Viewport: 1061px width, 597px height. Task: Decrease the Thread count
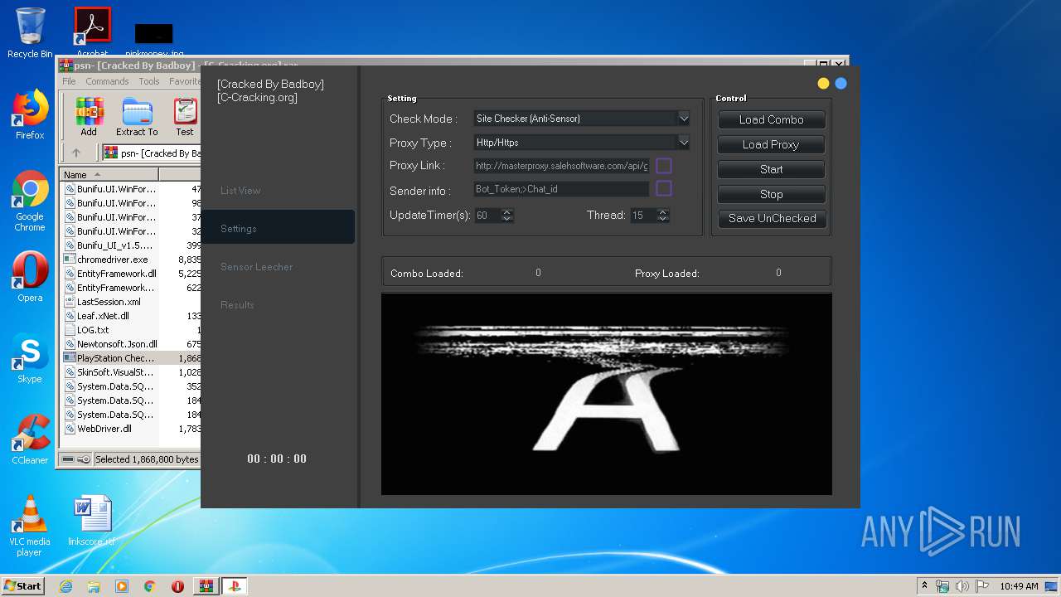(x=662, y=219)
